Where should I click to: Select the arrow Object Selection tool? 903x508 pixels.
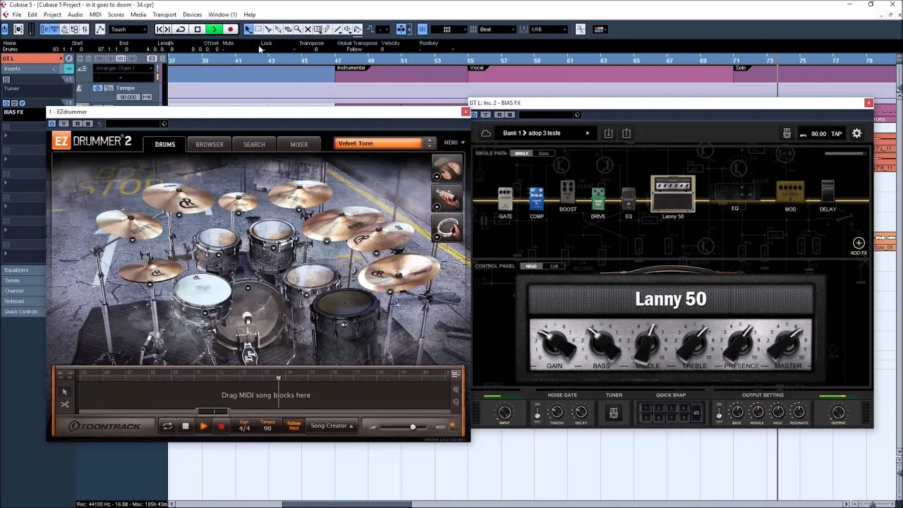point(248,30)
